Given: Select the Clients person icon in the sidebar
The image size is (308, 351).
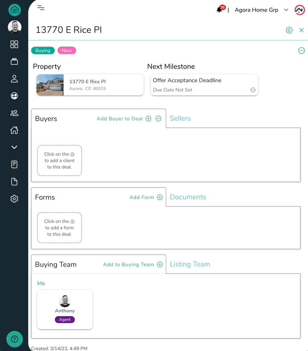Looking at the screenshot, I should 14,79.
